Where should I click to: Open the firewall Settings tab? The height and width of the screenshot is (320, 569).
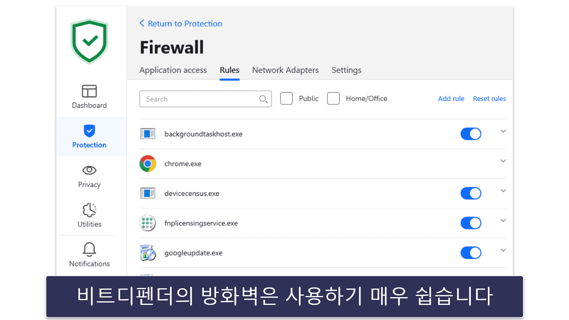click(x=346, y=70)
